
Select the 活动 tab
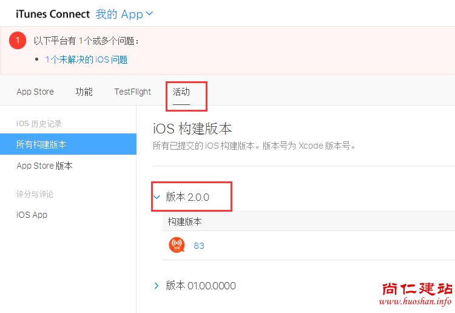pyautogui.click(x=181, y=92)
